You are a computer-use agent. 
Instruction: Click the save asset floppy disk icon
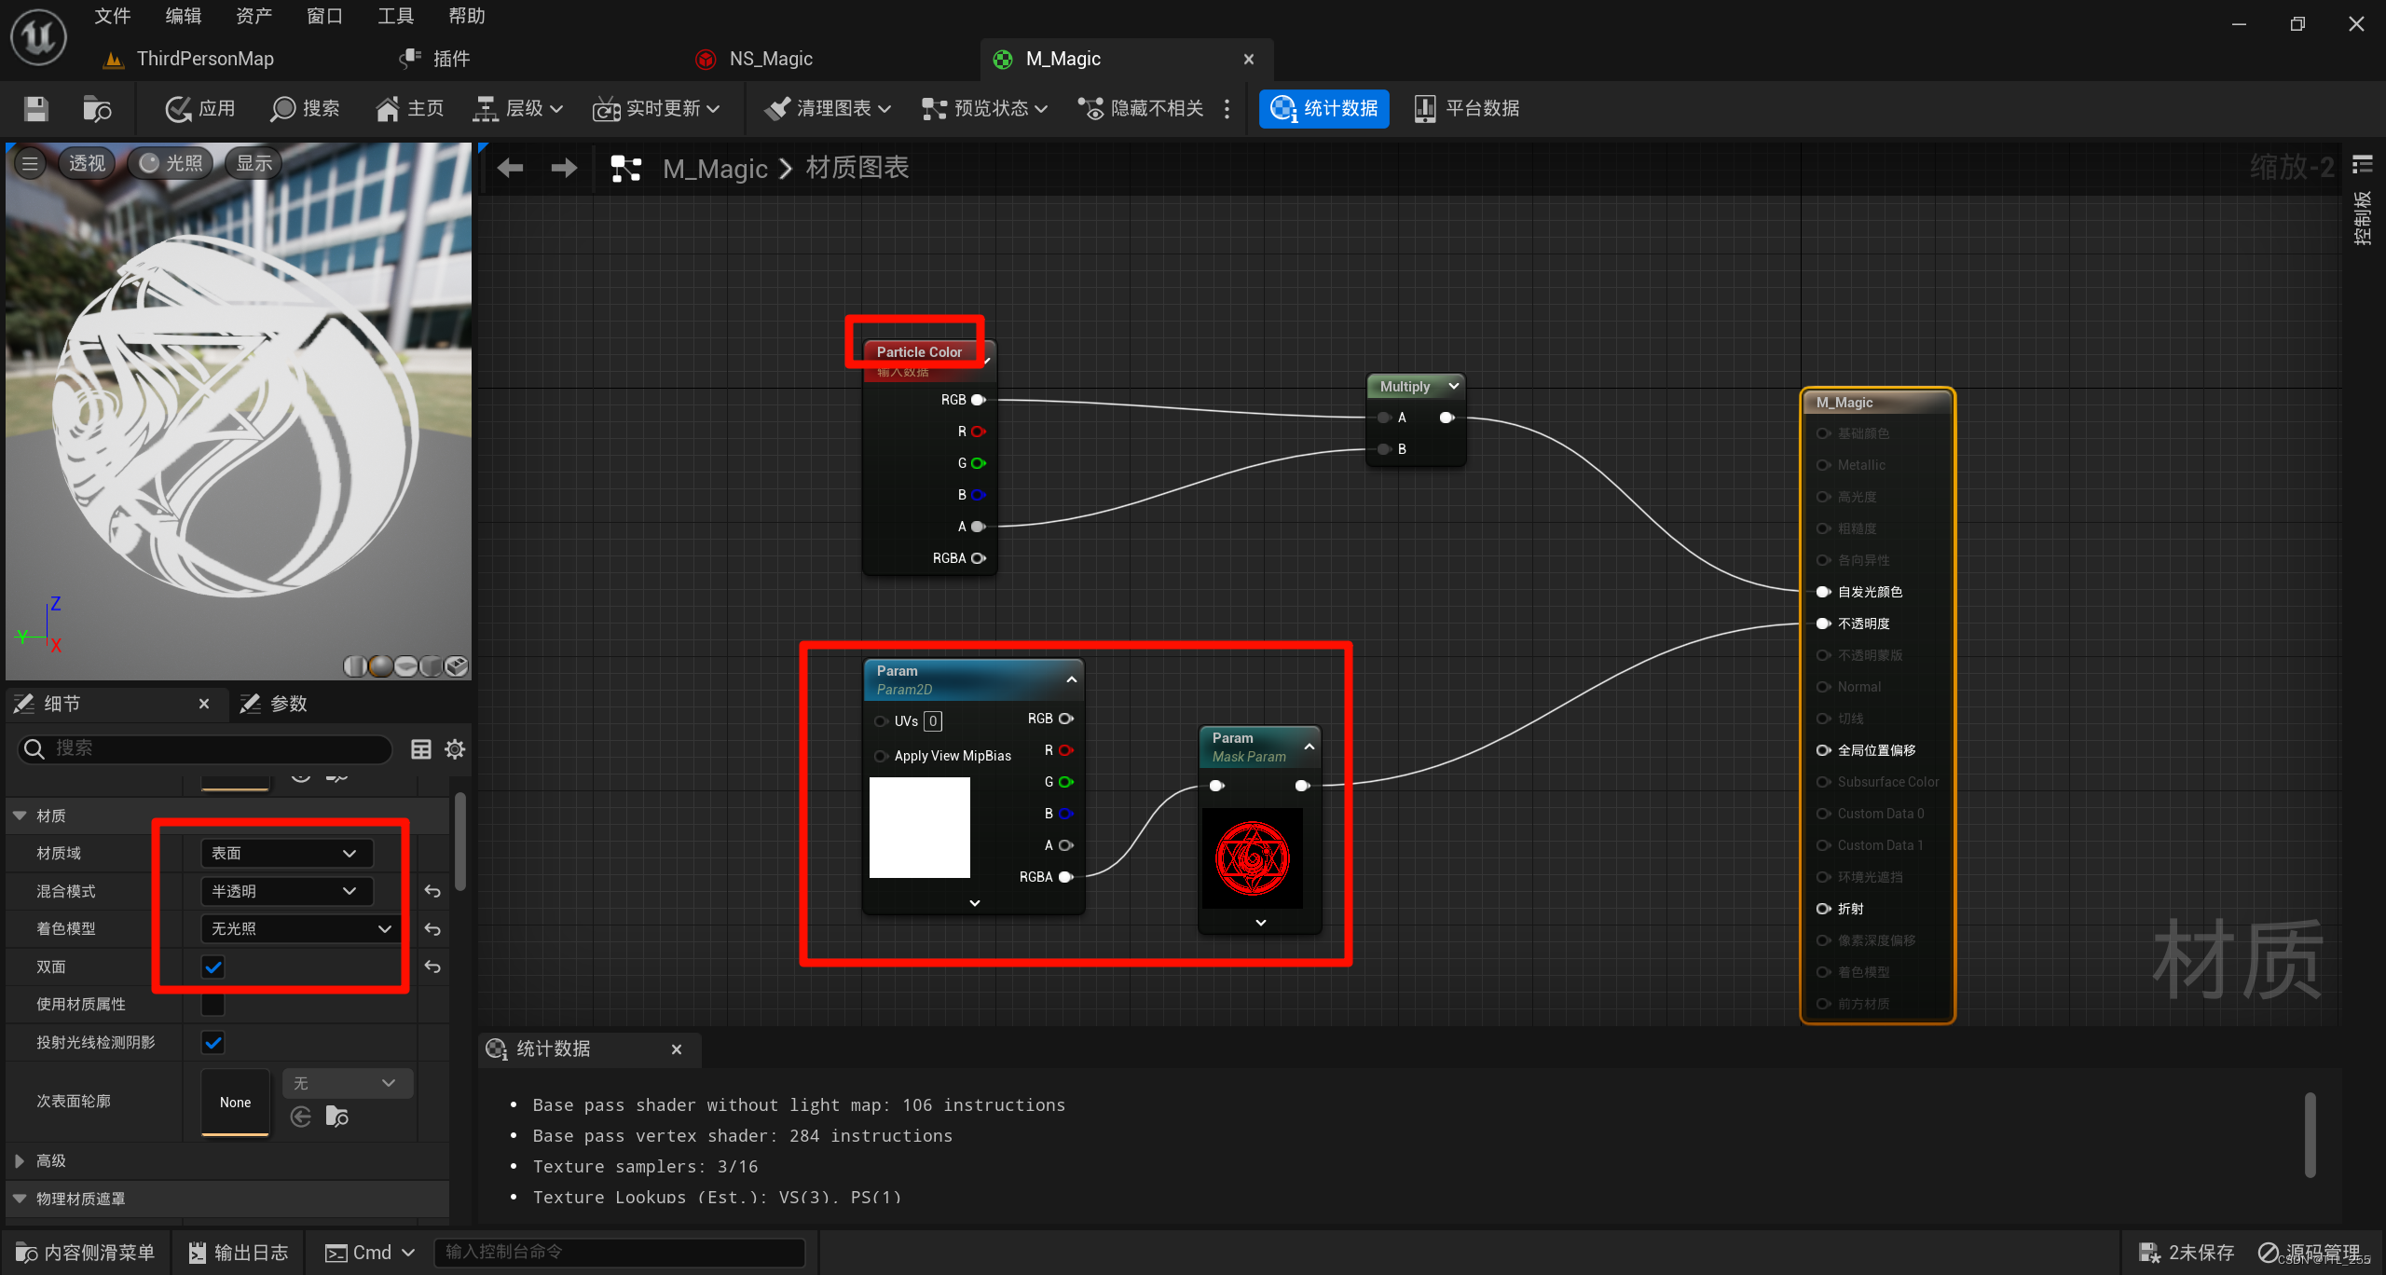coord(35,109)
